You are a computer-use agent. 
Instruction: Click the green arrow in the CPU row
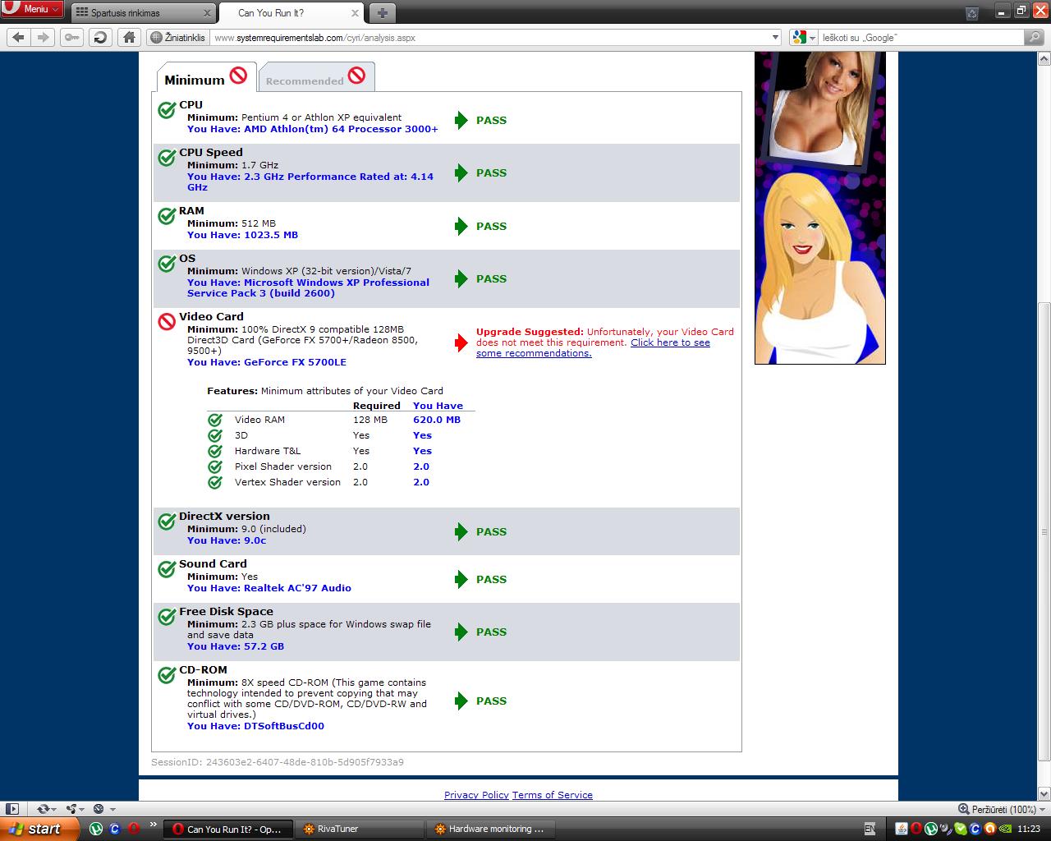461,120
